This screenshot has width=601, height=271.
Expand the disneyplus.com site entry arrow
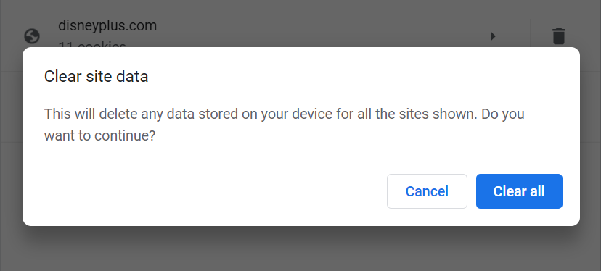tap(493, 36)
